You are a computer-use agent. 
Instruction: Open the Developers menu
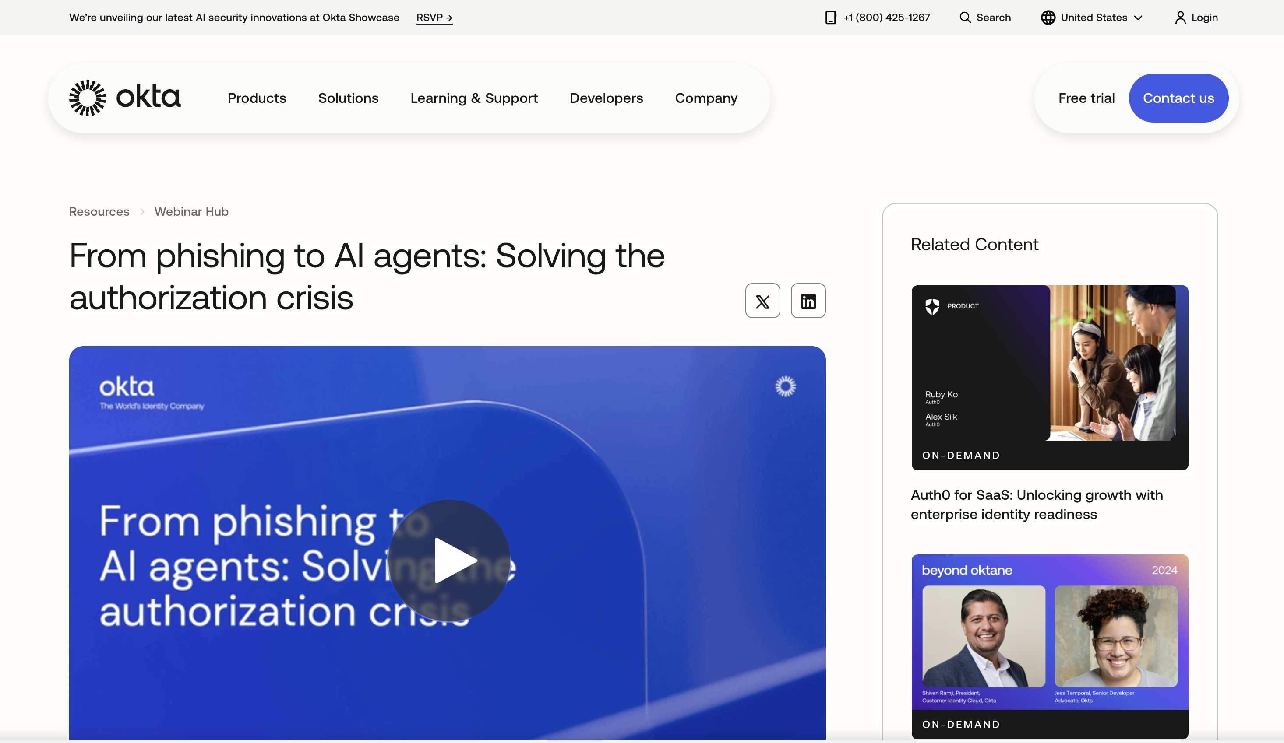tap(607, 98)
